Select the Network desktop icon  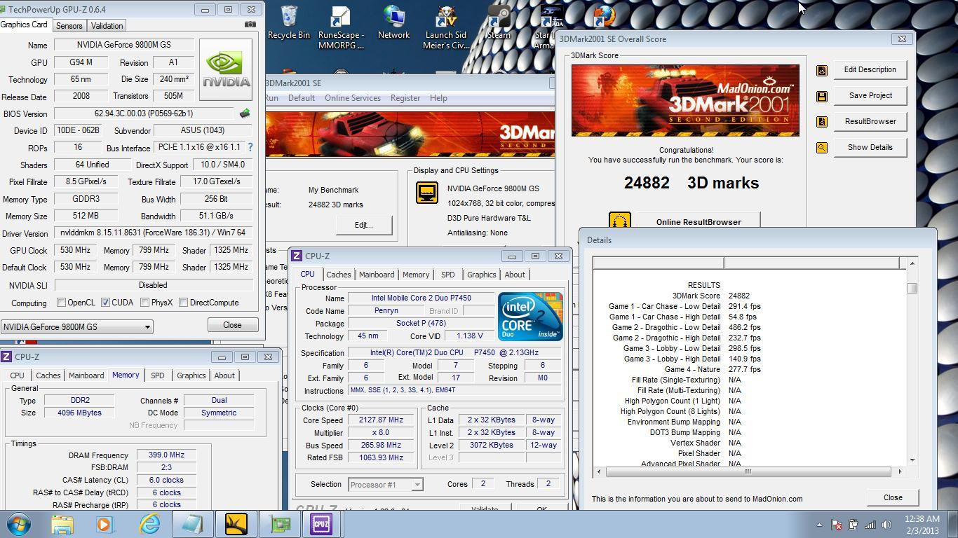[393, 22]
